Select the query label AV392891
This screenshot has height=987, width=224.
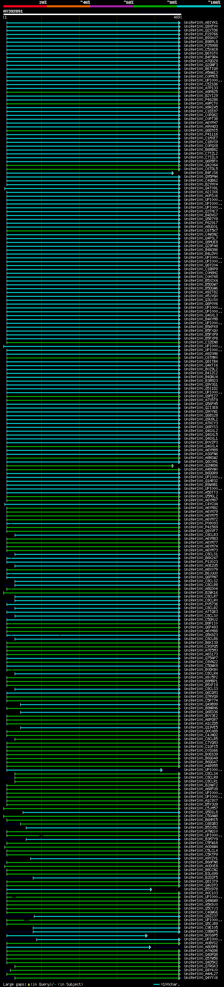click(x=13, y=12)
